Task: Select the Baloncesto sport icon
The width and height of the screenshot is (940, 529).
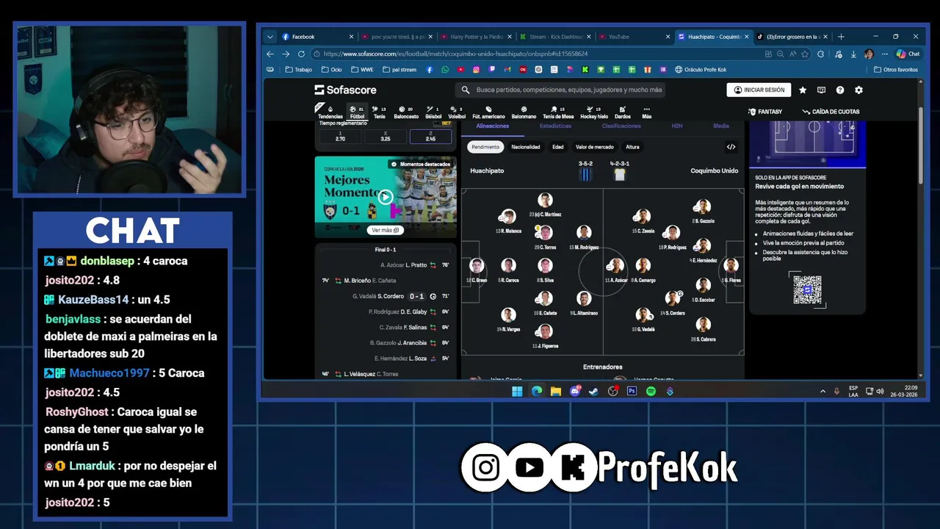Action: (x=406, y=112)
